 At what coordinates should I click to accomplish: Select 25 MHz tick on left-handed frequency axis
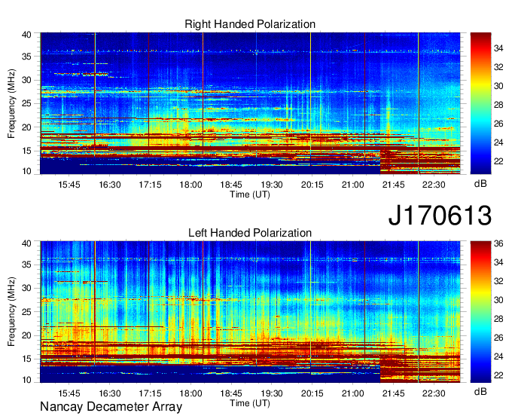27,312
